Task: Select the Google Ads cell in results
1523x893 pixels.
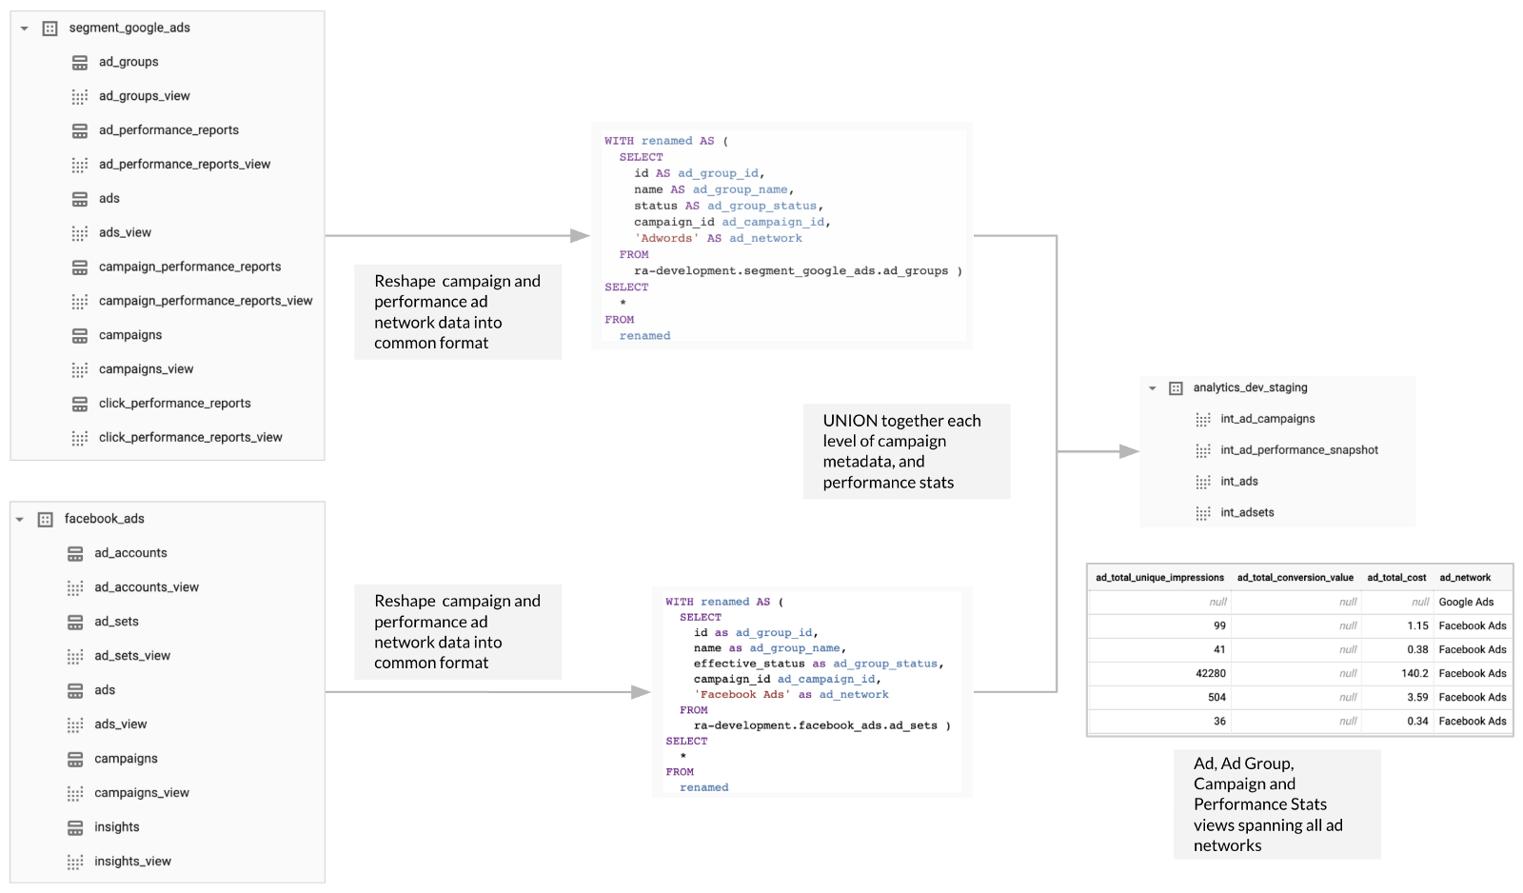Action: (1466, 602)
